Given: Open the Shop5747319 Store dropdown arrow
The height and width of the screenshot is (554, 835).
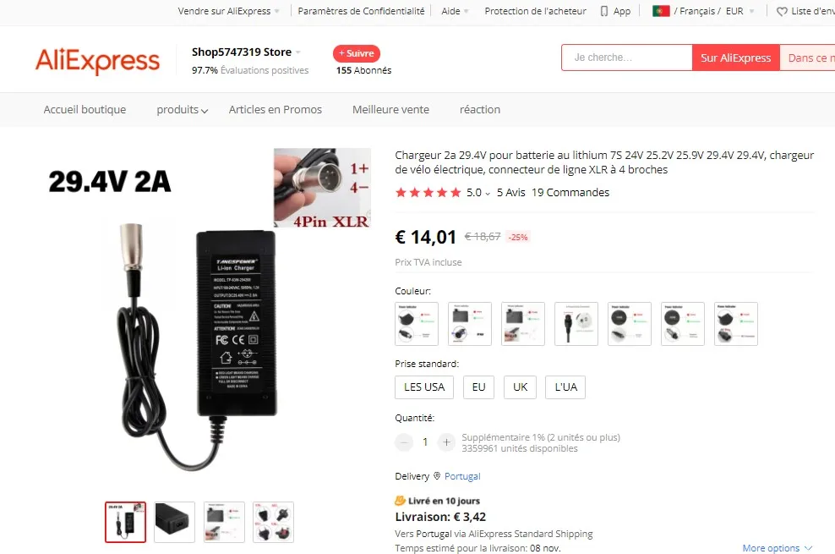Looking at the screenshot, I should click(x=298, y=52).
